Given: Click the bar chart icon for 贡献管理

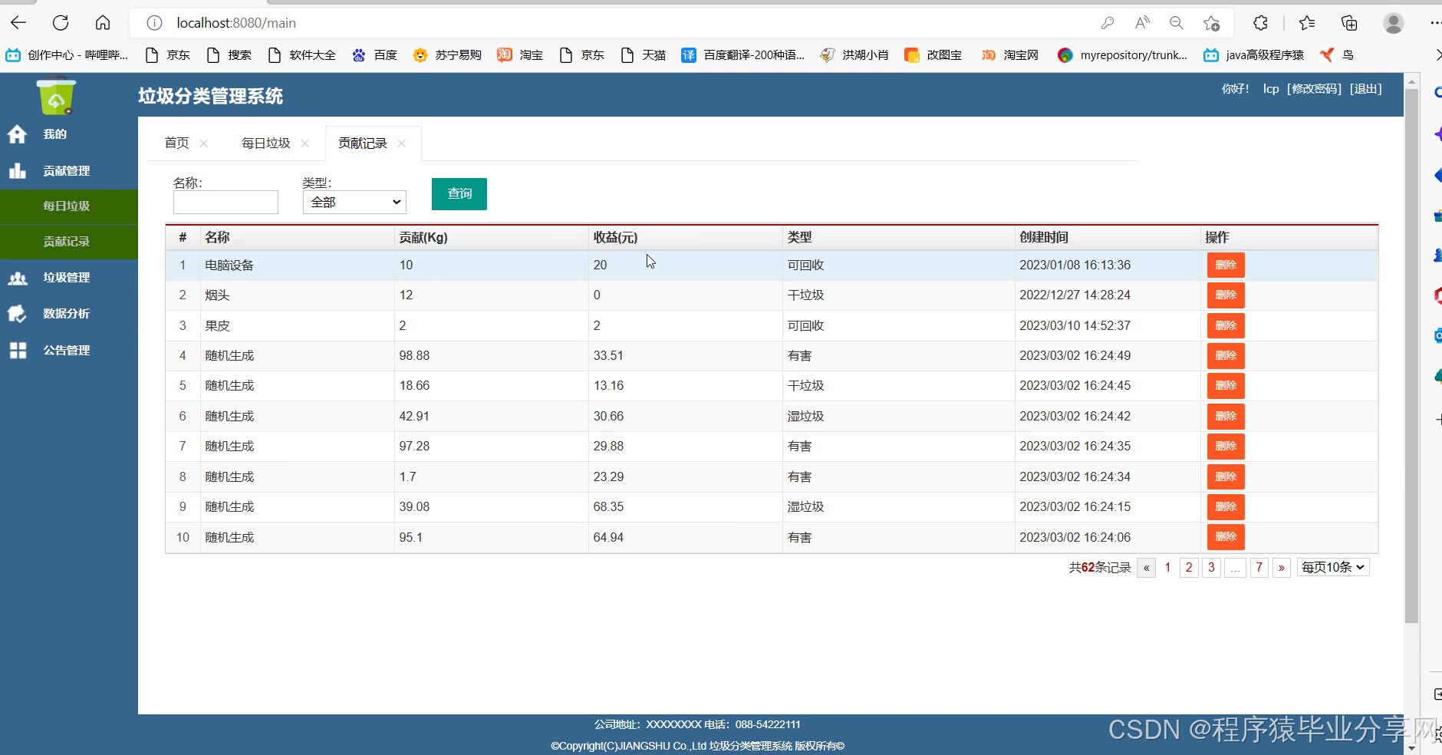Looking at the screenshot, I should coord(18,170).
